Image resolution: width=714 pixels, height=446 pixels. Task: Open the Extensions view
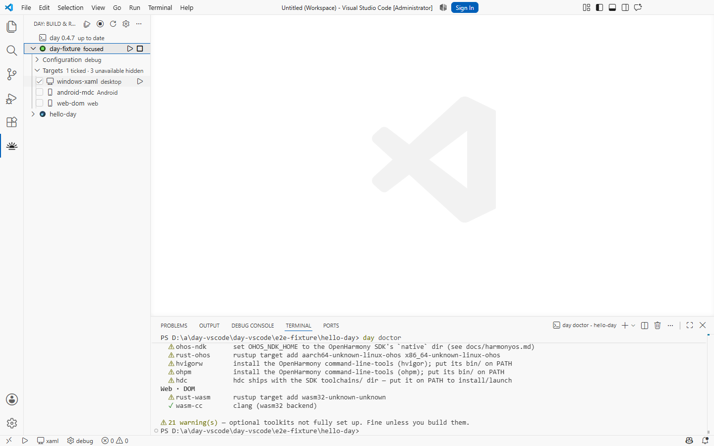[x=11, y=122]
